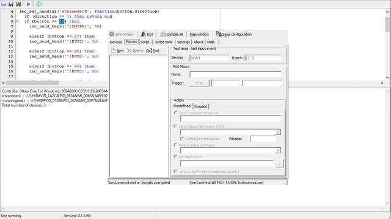Image resolution: width=391 pixels, height=219 pixels.
Task: Open the Help tab
Action: tap(211, 42)
